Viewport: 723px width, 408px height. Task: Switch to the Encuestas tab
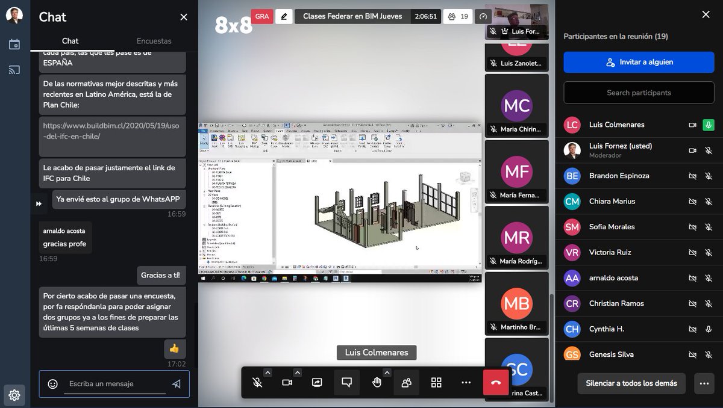coord(154,41)
